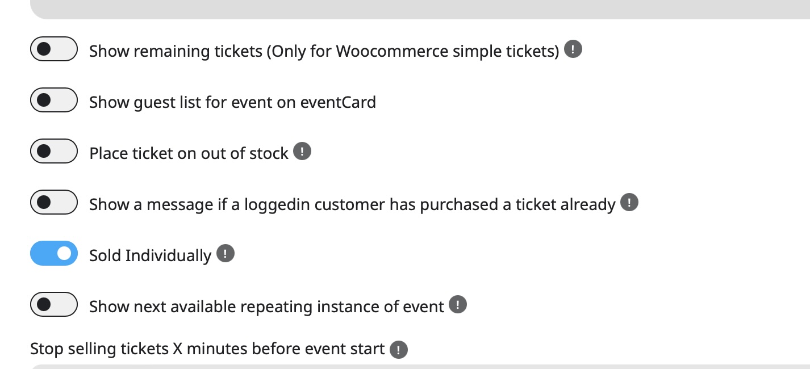
Task: Enable Show next available repeating instance toggle
Action: coord(54,304)
